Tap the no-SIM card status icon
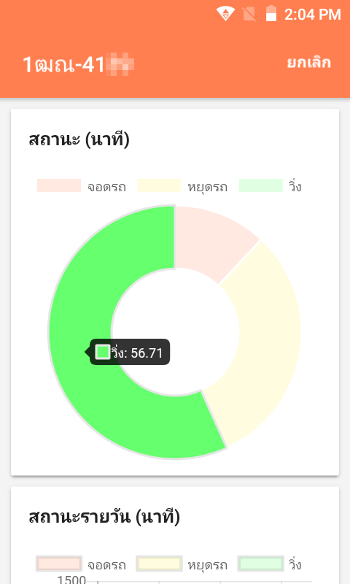 click(249, 15)
